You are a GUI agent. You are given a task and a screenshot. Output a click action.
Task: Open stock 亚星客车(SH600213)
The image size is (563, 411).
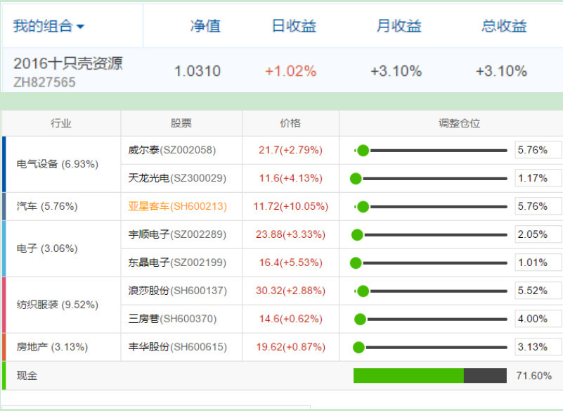(x=177, y=206)
